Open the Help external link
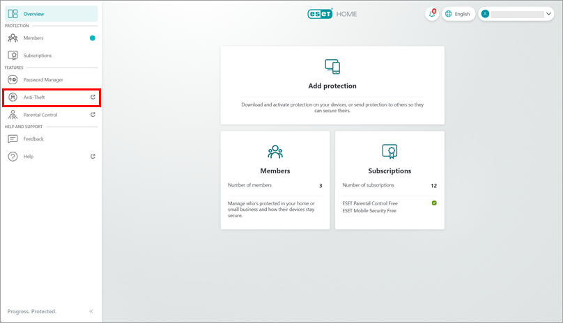 [93, 157]
